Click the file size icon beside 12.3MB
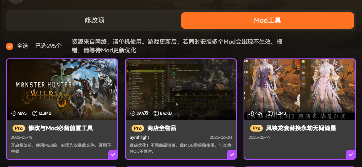362x167 pixels. (35, 113)
